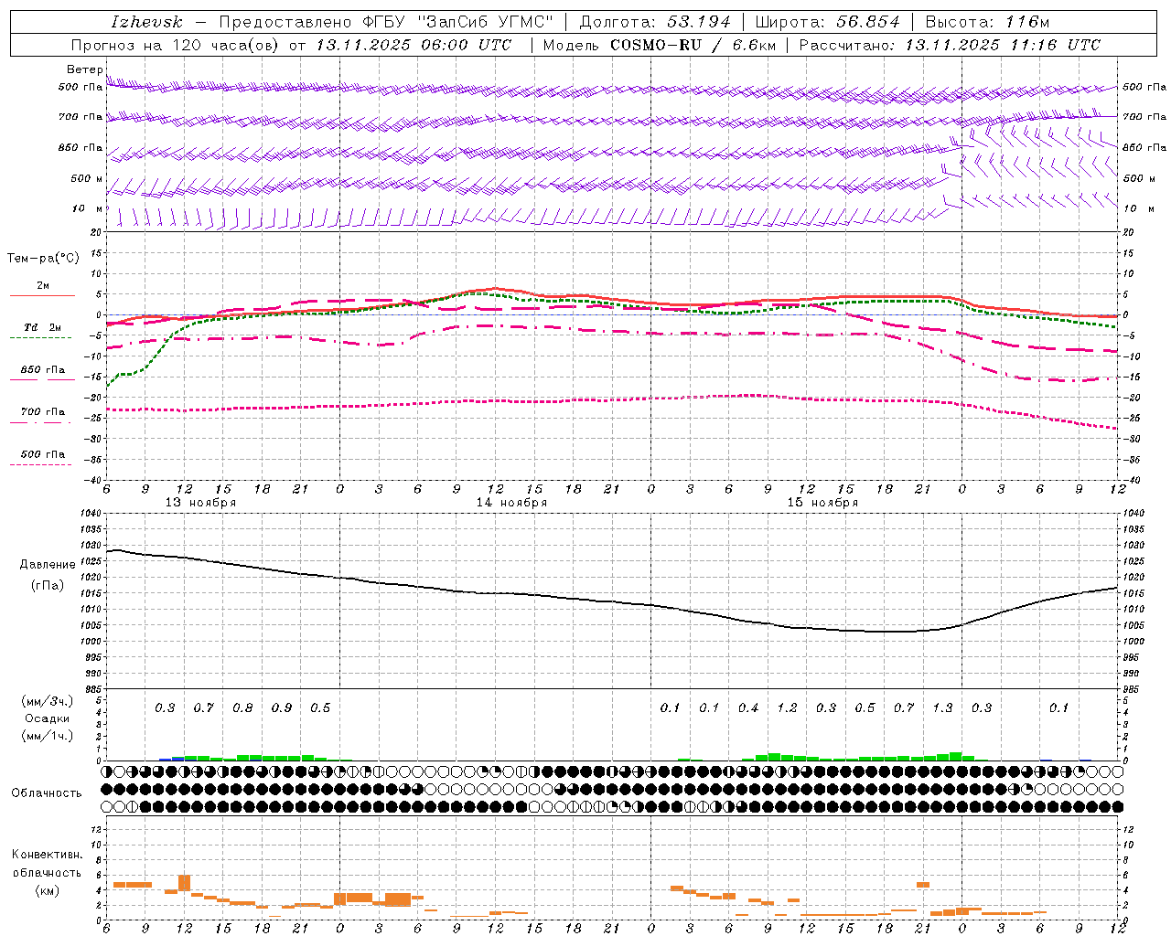Click the Широта: 56.854 value

point(827,22)
